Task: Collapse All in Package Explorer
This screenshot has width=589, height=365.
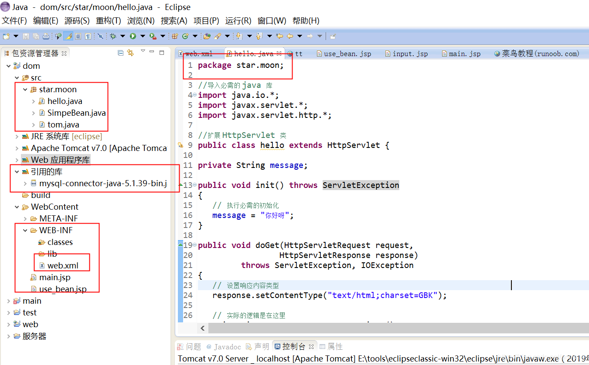Action: 121,53
